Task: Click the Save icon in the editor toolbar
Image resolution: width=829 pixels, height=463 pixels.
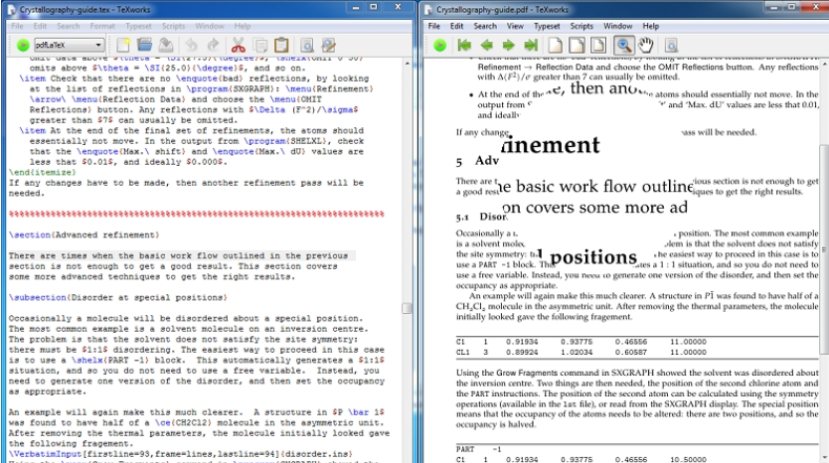Action: 165,46
